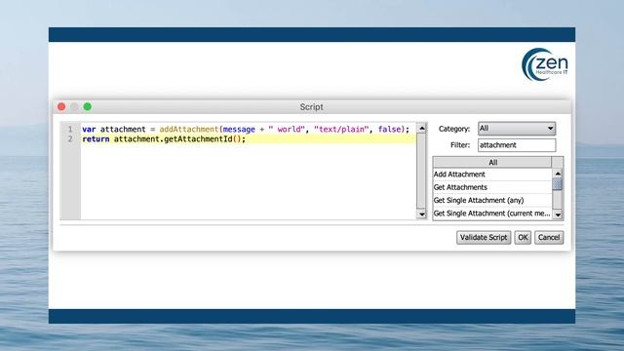This screenshot has height=351, width=624.
Task: Click code editor scrollbar down arrow
Action: pyautogui.click(x=421, y=214)
